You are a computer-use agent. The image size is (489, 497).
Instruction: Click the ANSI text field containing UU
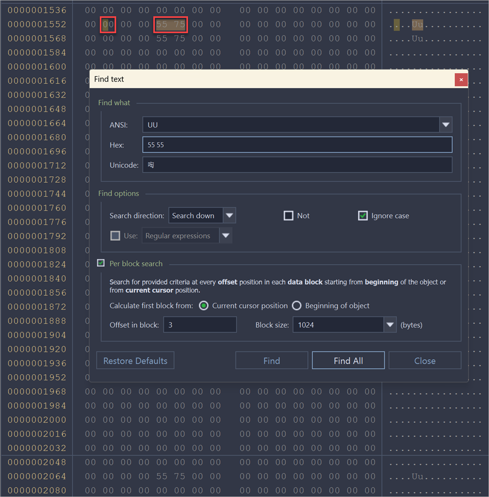(290, 125)
